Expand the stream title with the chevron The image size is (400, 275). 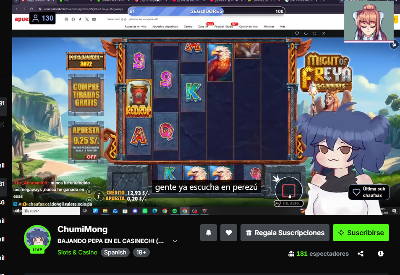(x=175, y=241)
